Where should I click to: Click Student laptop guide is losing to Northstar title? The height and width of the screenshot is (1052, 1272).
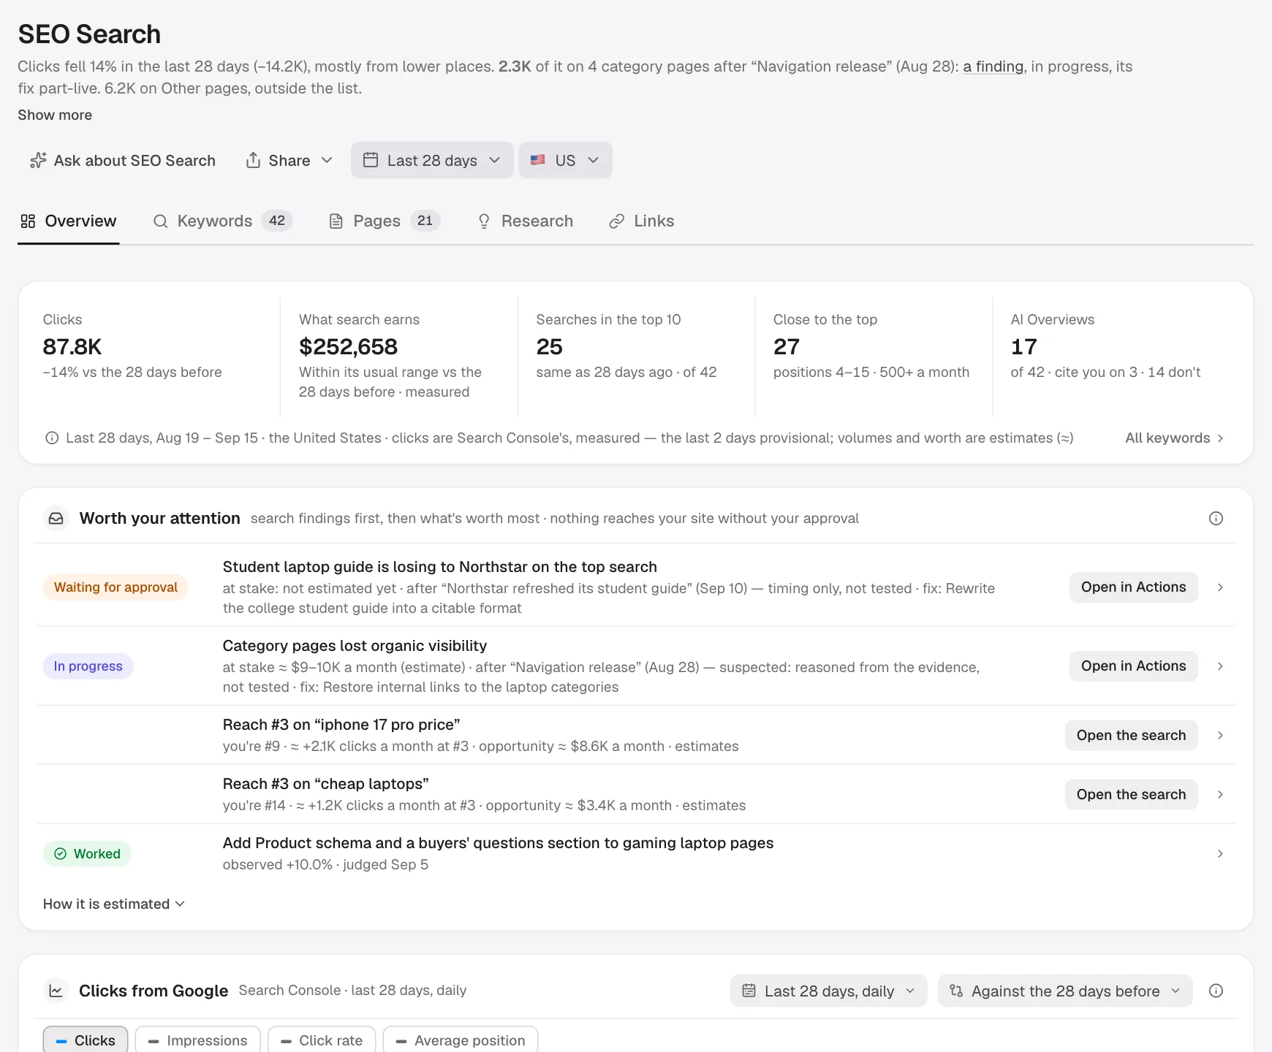point(439,567)
